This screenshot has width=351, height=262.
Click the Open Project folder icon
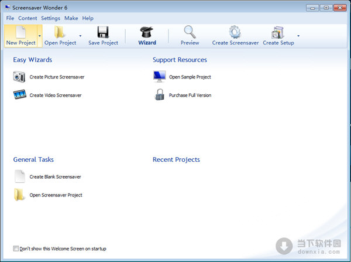click(59, 32)
